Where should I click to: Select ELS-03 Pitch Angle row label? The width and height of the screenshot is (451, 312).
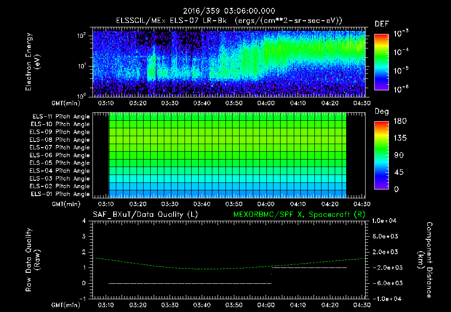point(59,179)
